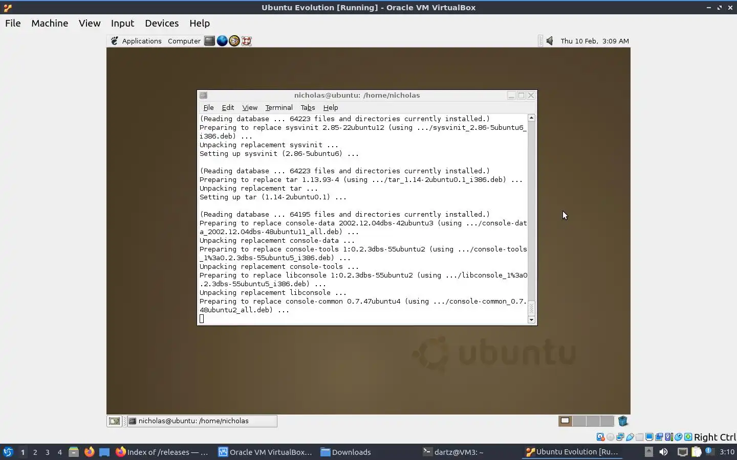Open the terminal Edit menu
The height and width of the screenshot is (460, 737).
coord(228,107)
